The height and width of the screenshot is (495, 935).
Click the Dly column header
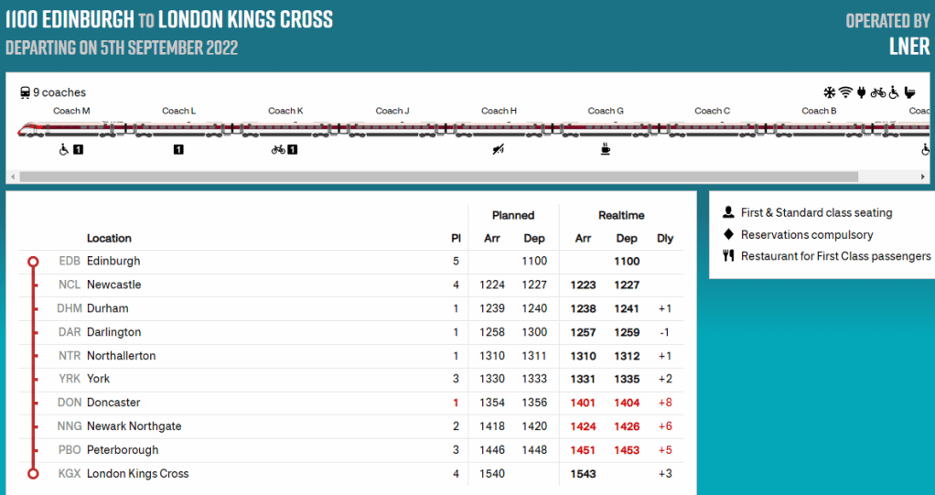(x=665, y=239)
